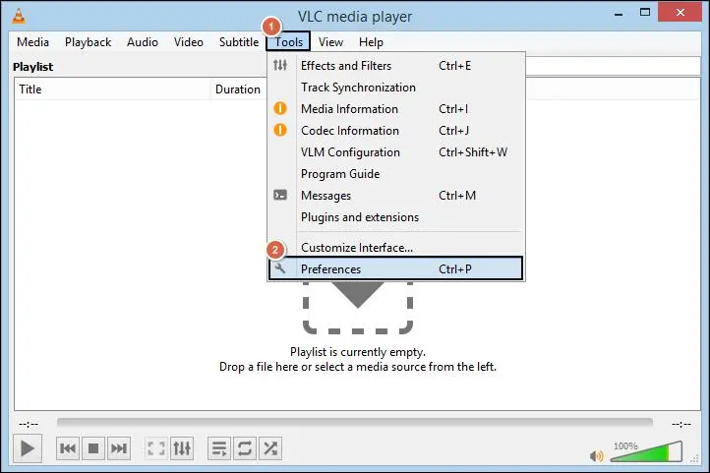The height and width of the screenshot is (473, 710).
Task: Skip to previous track button
Action: (68, 448)
